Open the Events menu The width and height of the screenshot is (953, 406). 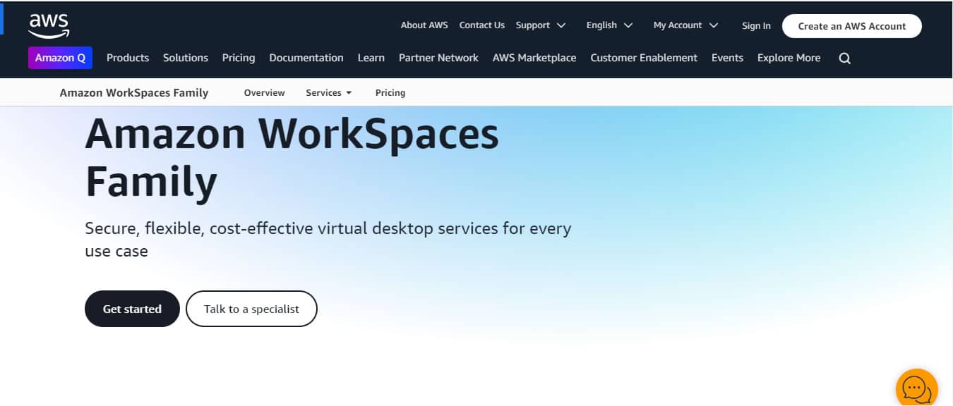point(727,58)
